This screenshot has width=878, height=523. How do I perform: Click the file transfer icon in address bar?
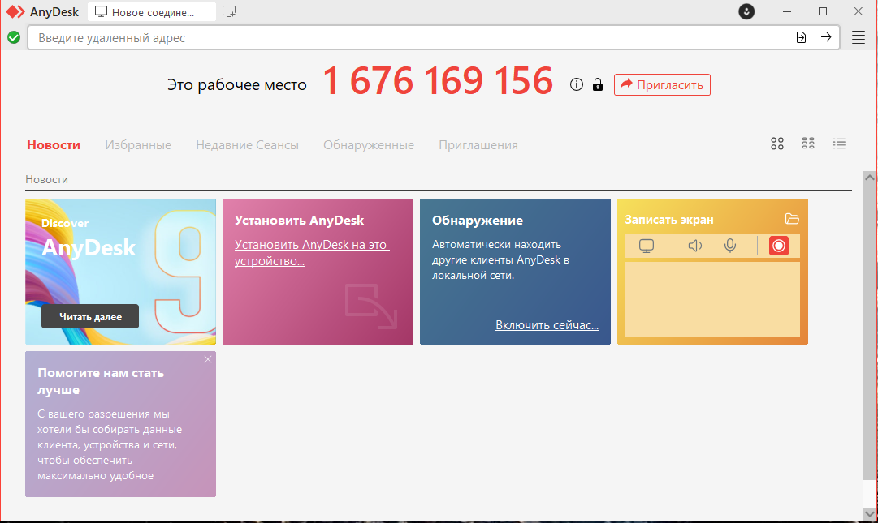802,37
